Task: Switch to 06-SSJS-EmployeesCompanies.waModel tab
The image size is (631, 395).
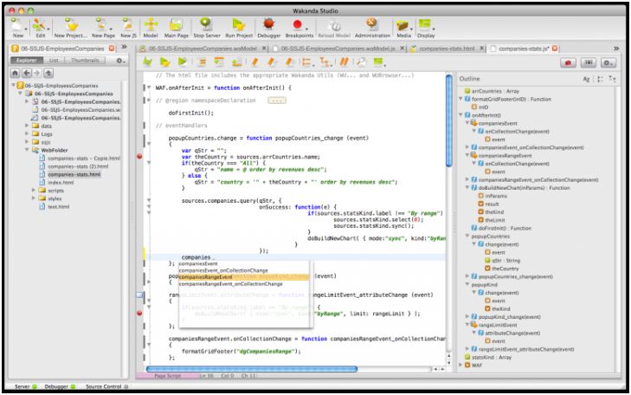Action: tap(203, 49)
